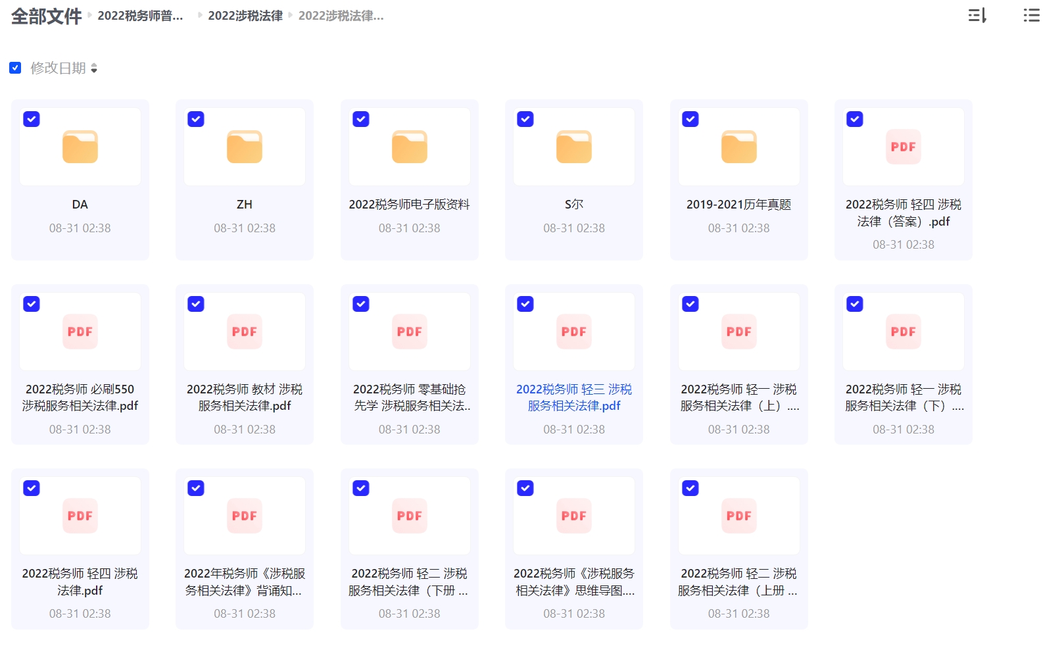This screenshot has width=1064, height=671.
Task: Open the 轻三 涉税服务相关法律.pdf link
Action: pyautogui.click(x=573, y=397)
